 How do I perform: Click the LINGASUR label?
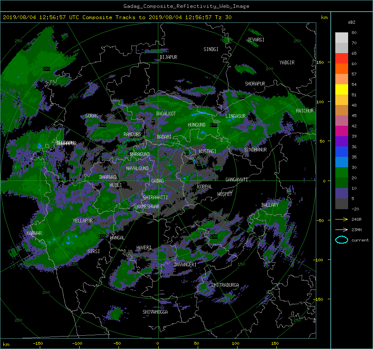click(235, 116)
